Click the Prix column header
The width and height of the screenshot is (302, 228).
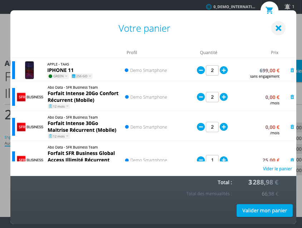click(x=274, y=53)
